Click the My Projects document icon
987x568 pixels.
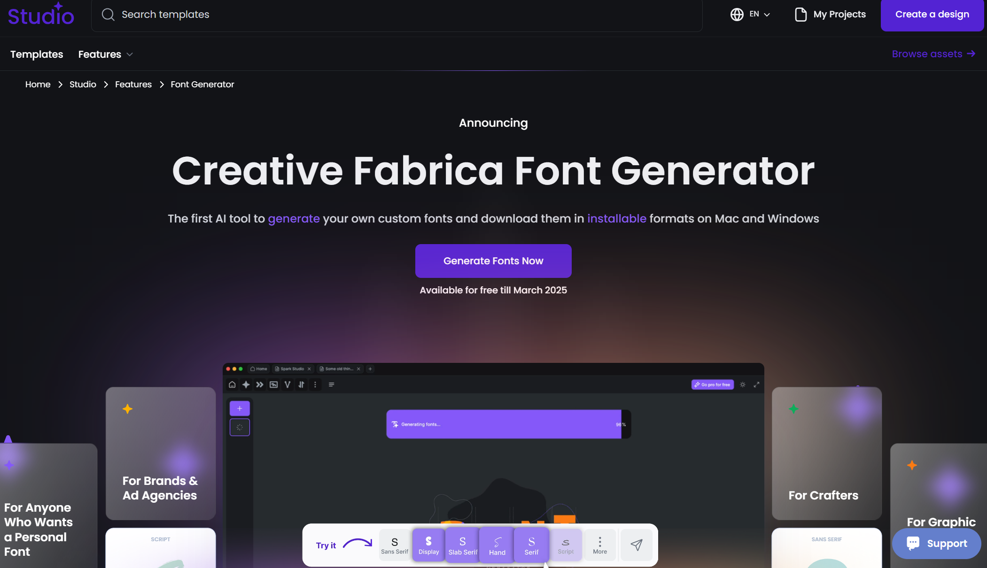[800, 15]
